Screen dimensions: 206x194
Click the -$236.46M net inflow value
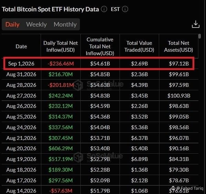click(x=61, y=64)
